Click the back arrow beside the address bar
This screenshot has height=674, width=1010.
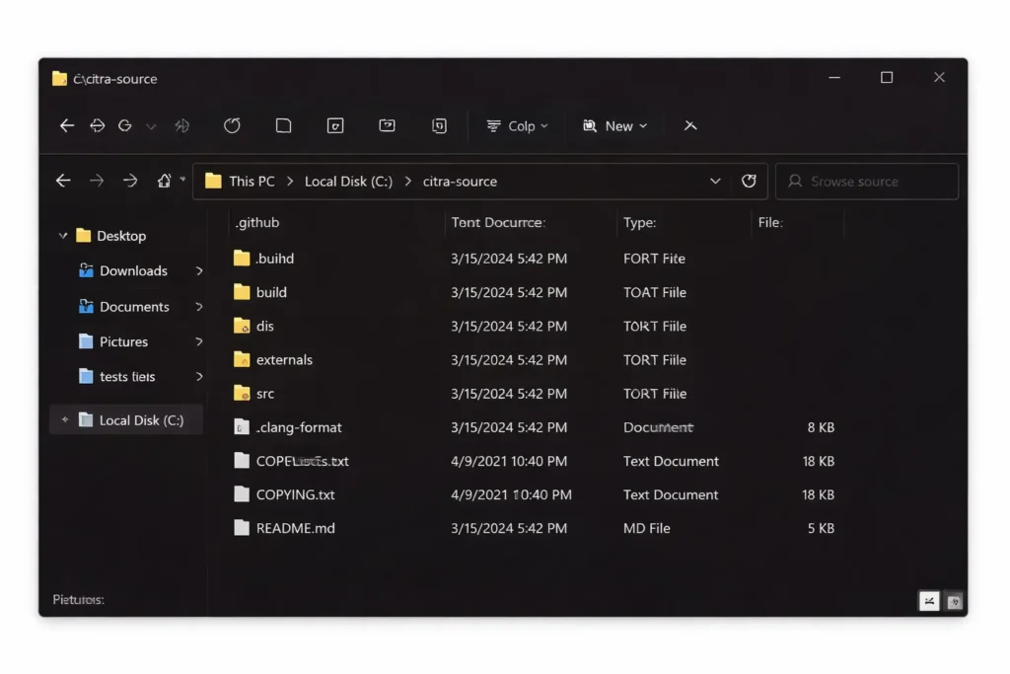tap(63, 181)
